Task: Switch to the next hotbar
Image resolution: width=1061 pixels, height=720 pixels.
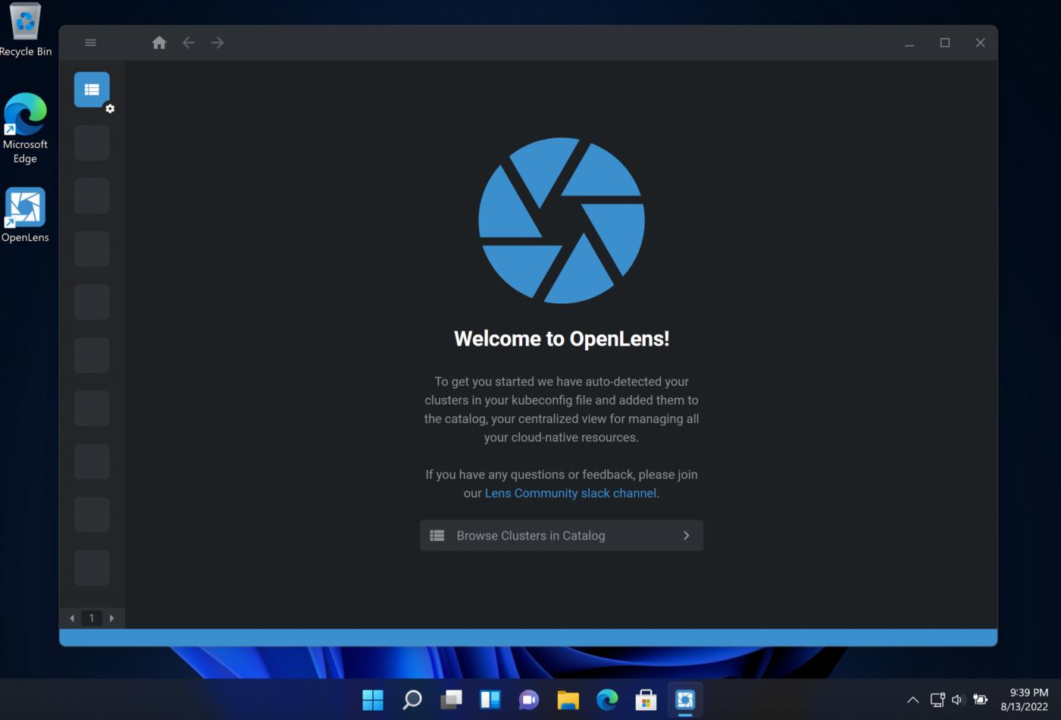Action: pyautogui.click(x=111, y=618)
